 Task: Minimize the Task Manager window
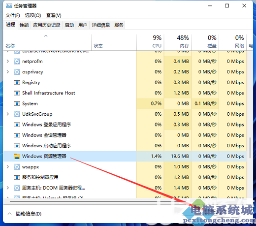pyautogui.click(x=210, y=6)
